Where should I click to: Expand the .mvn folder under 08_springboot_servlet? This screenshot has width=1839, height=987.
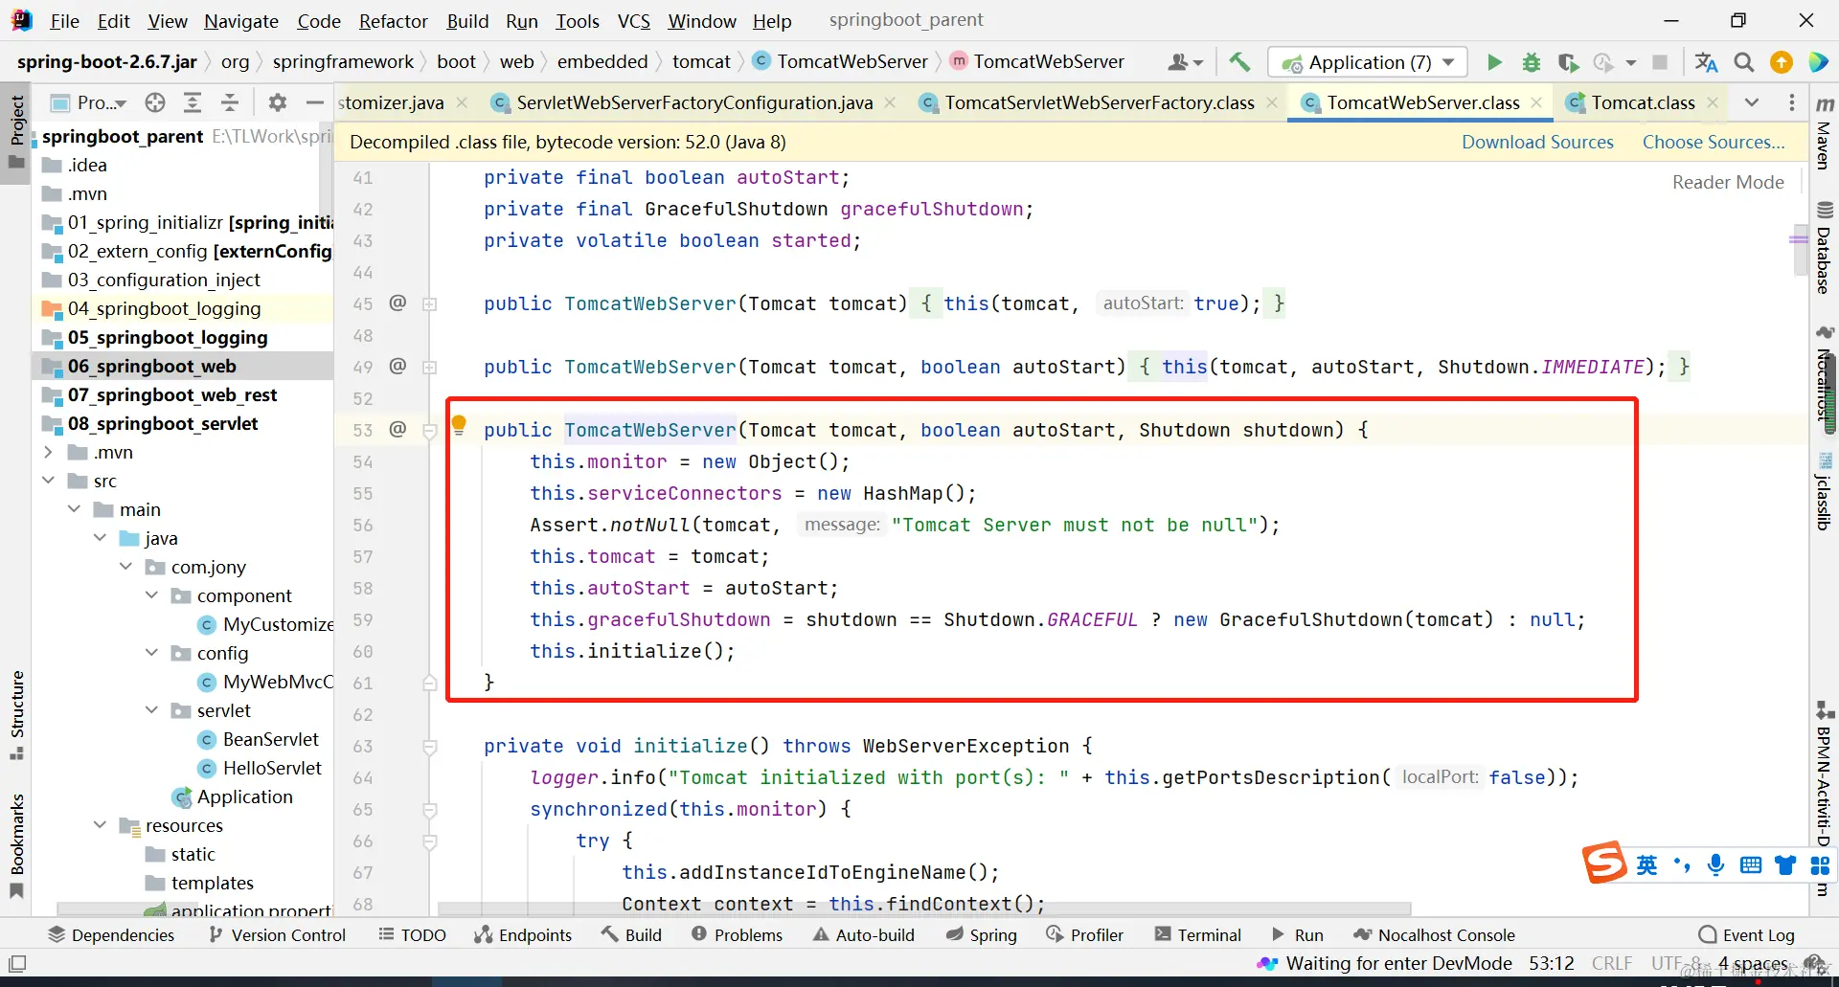[x=49, y=452]
